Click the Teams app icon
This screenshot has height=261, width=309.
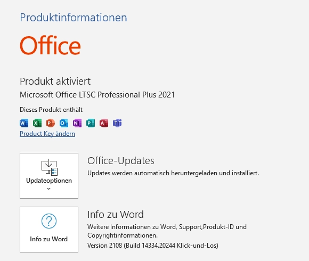click(117, 123)
